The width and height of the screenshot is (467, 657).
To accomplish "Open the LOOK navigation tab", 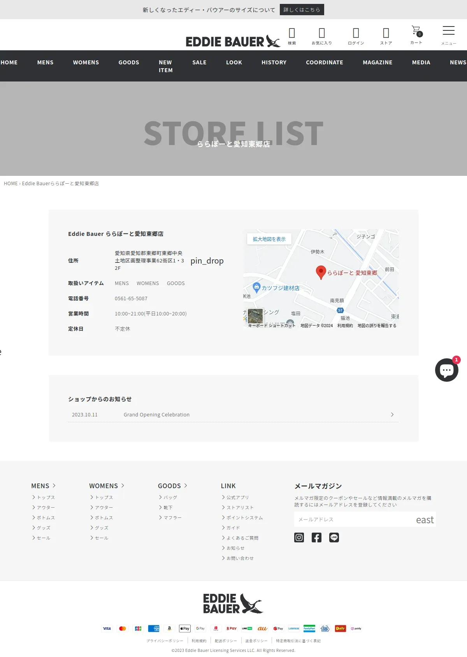I will pyautogui.click(x=234, y=62).
